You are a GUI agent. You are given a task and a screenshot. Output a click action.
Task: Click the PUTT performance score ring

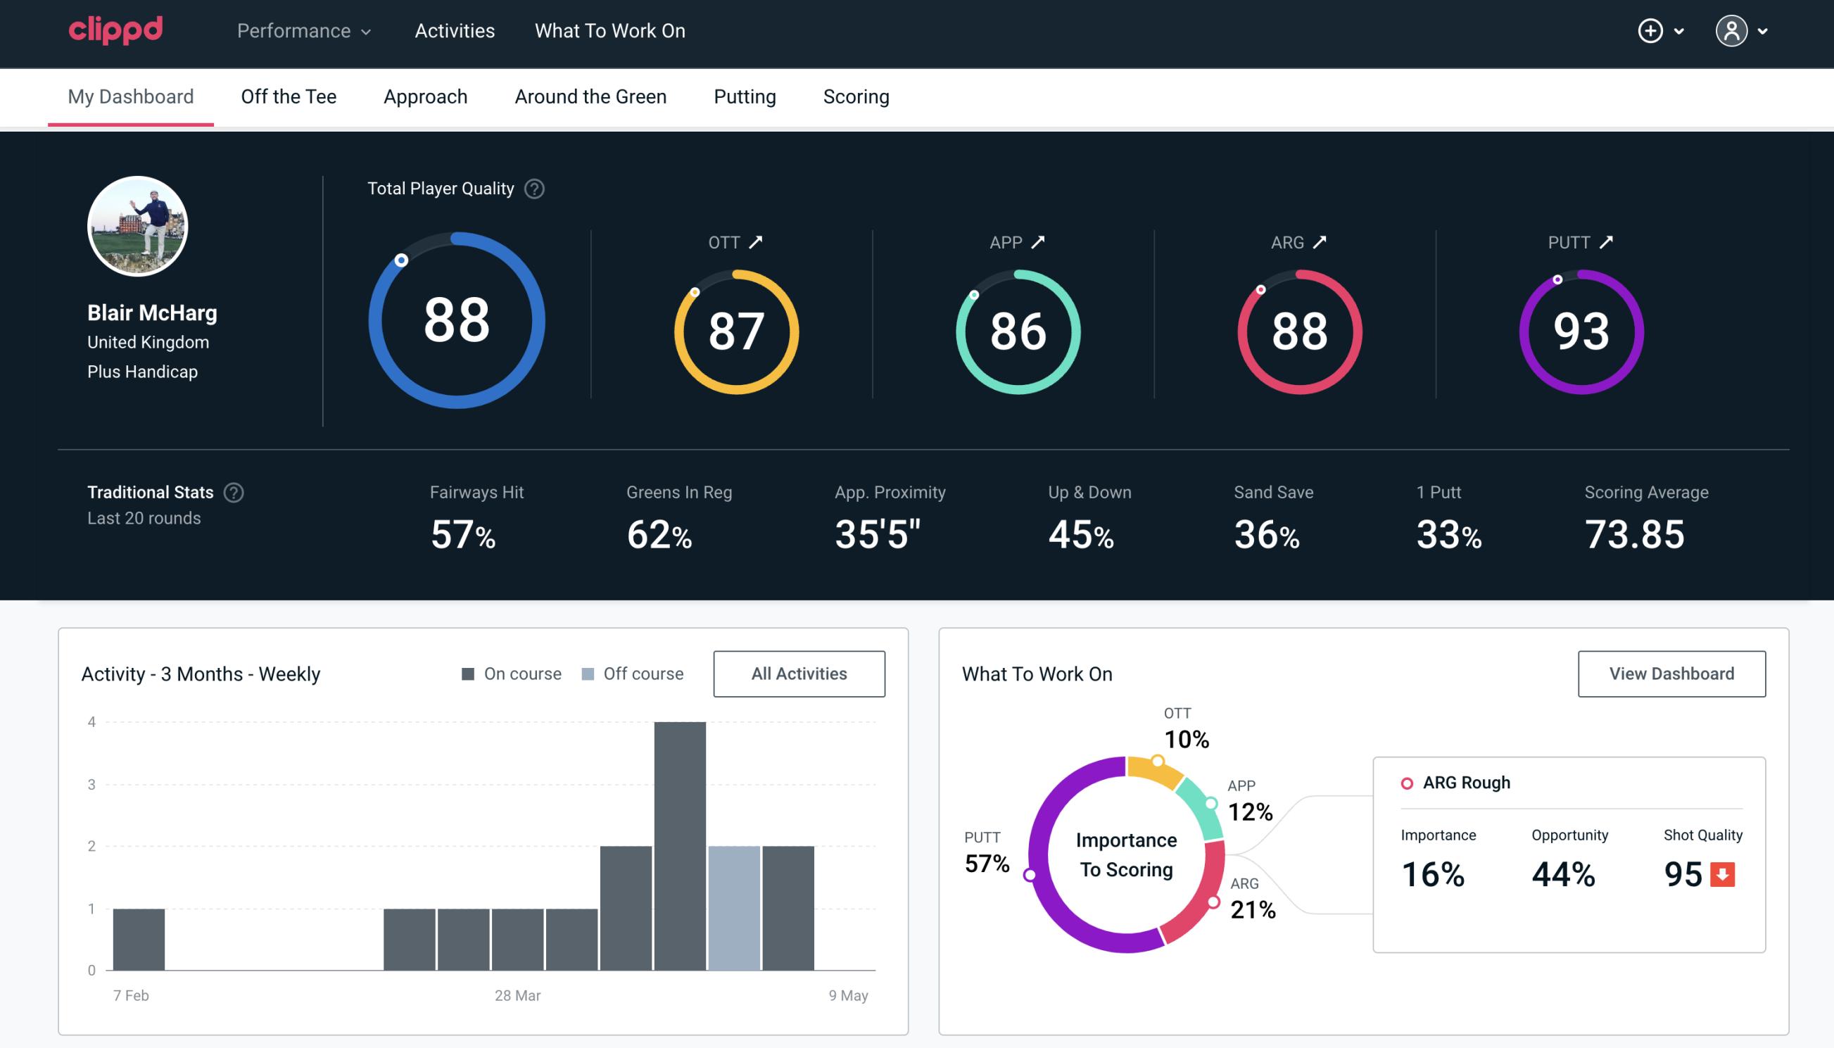tap(1579, 330)
